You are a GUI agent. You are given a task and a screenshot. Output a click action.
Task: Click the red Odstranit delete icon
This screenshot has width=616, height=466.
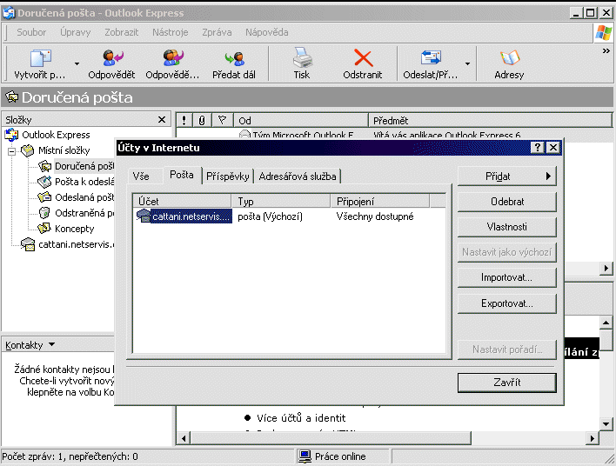pyautogui.click(x=363, y=58)
